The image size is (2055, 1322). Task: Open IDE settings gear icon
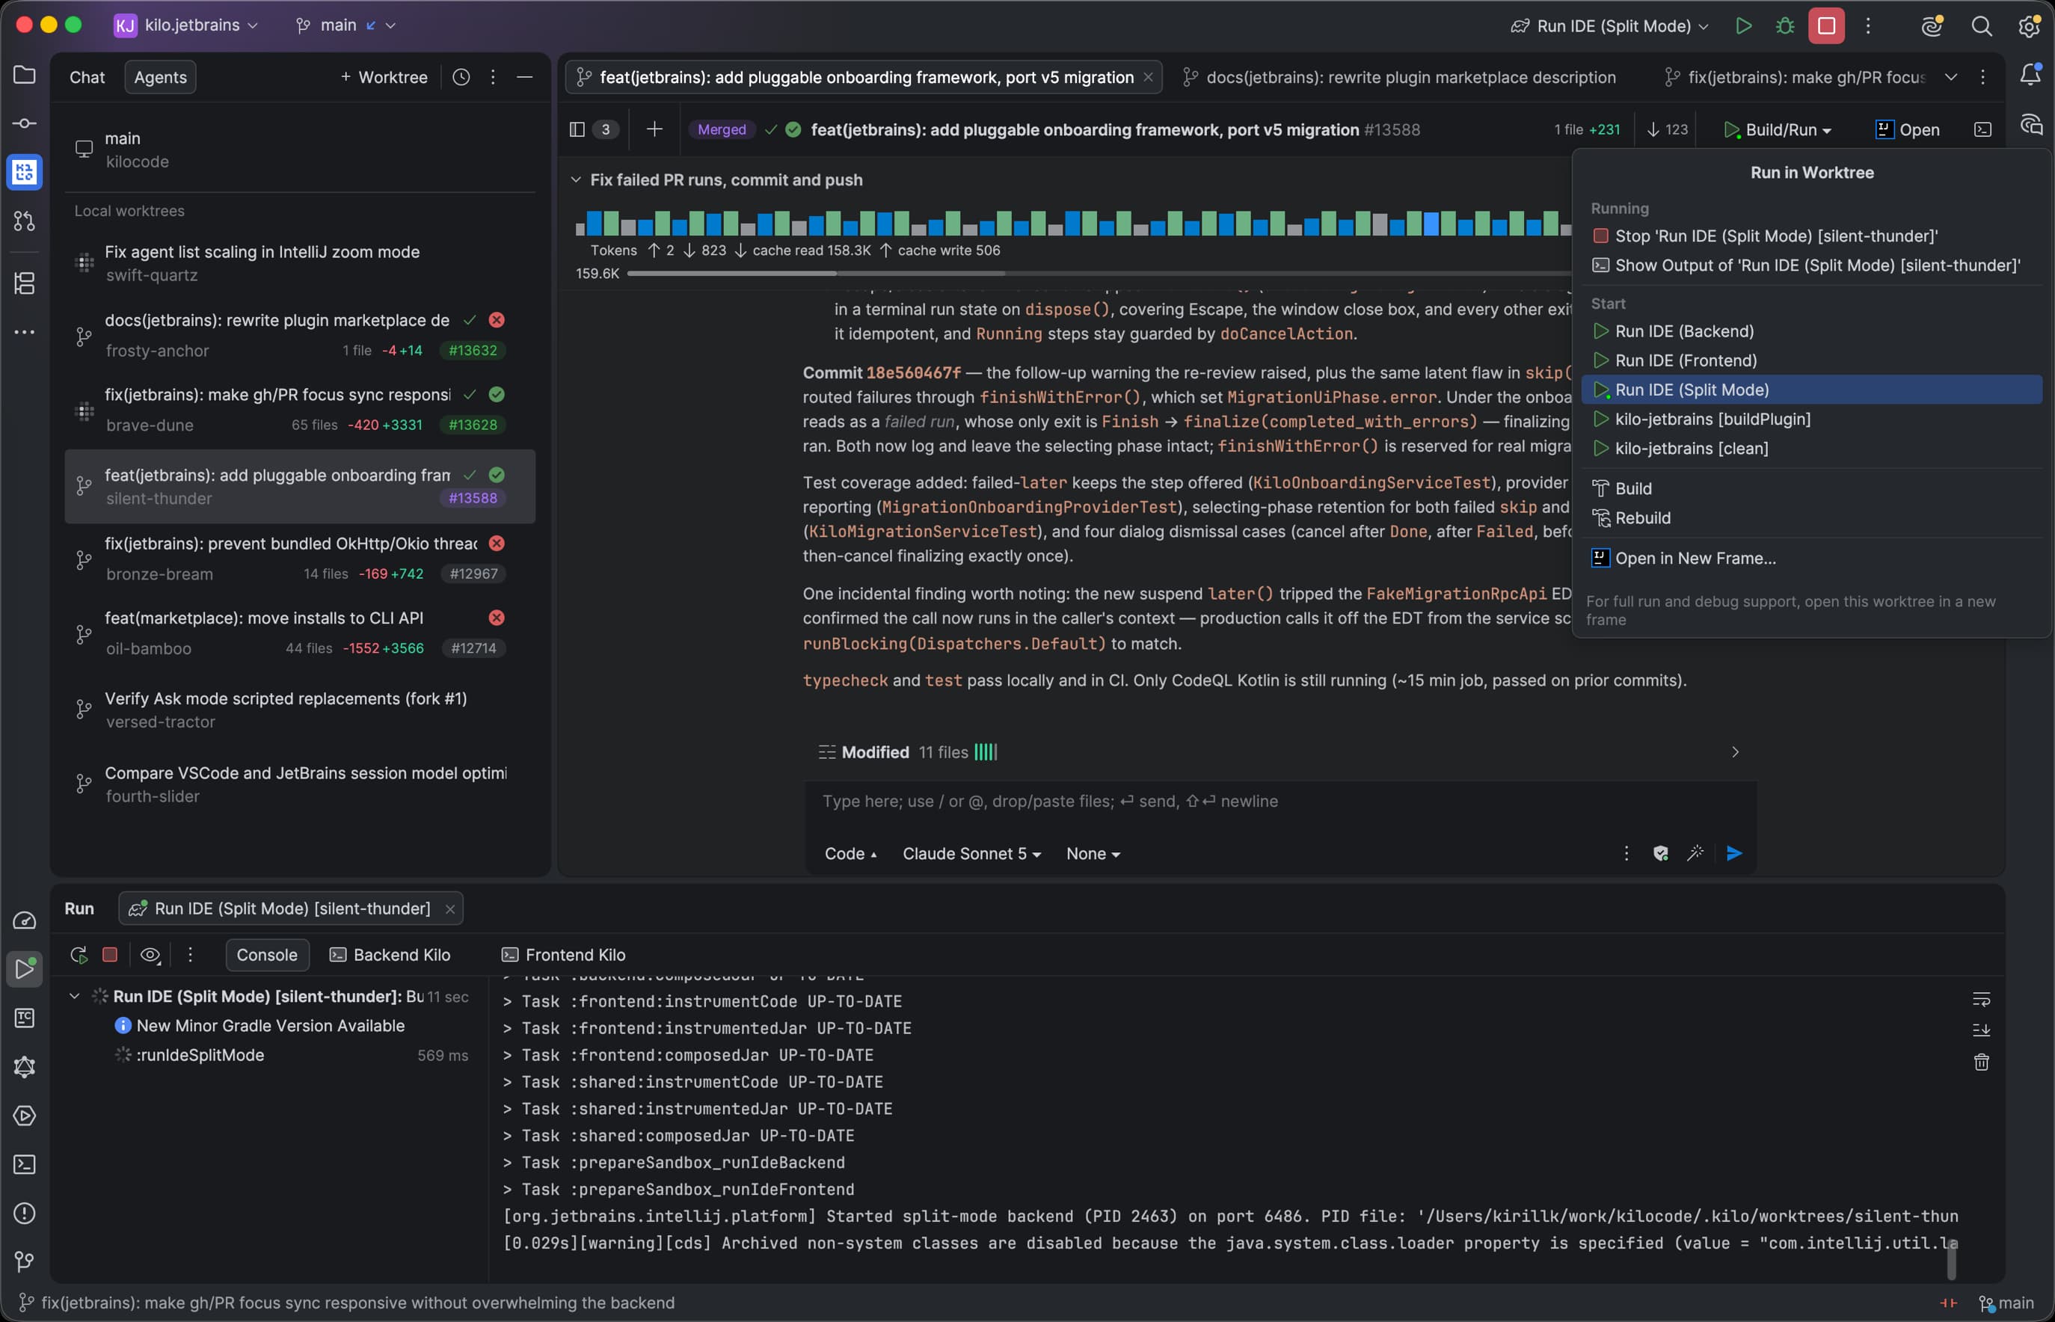point(2030,25)
